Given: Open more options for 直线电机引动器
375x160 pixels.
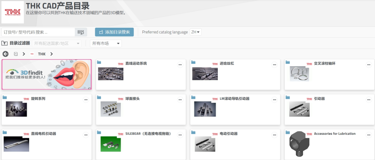Looking at the screenshot, I should pyautogui.click(x=86, y=135).
